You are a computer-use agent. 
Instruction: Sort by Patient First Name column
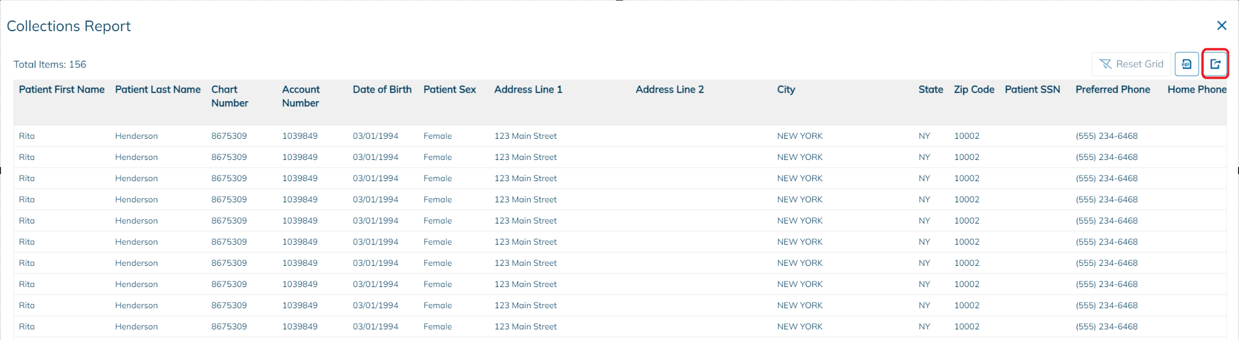(61, 89)
